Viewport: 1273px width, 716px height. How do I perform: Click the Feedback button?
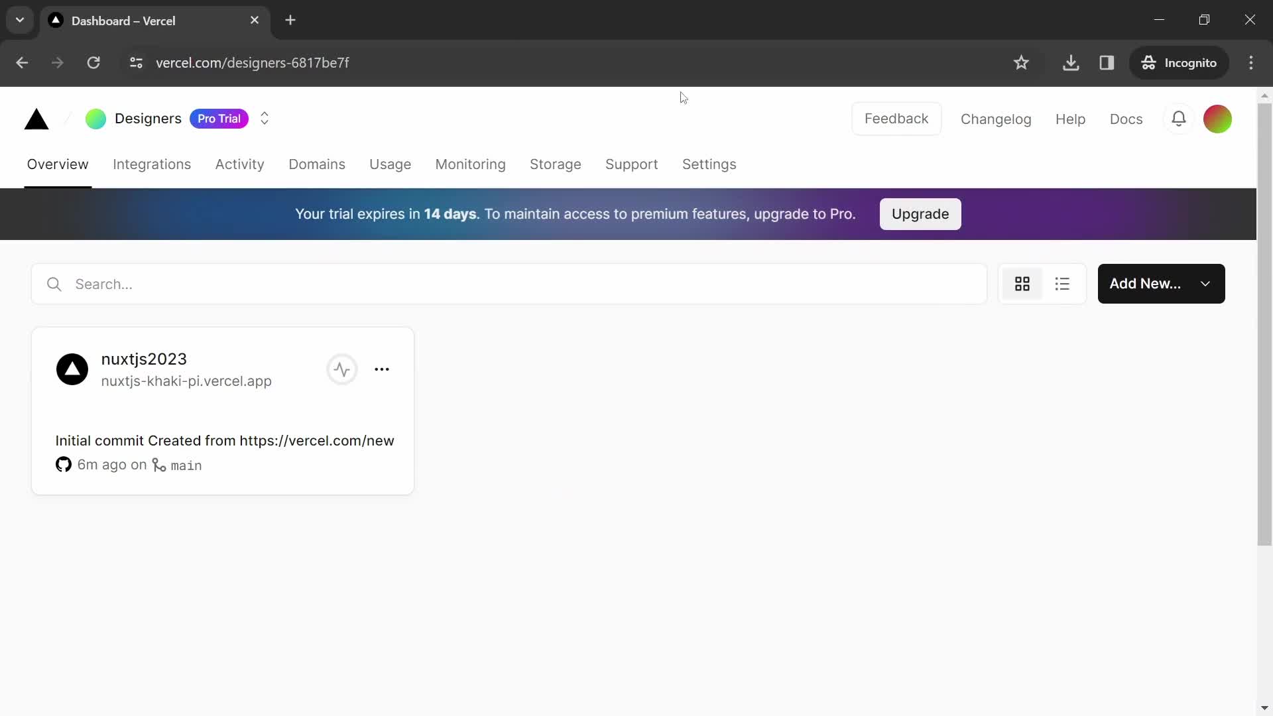point(896,118)
